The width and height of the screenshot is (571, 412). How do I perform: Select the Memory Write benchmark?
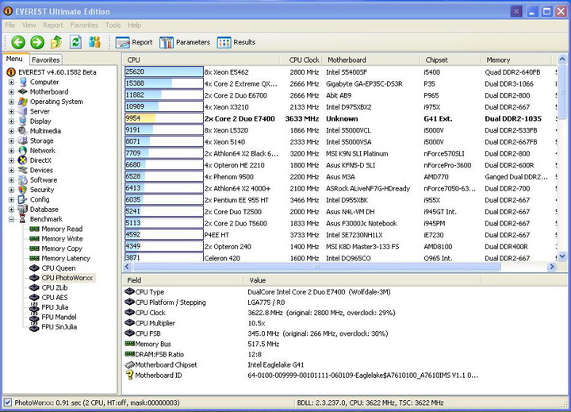pos(62,239)
